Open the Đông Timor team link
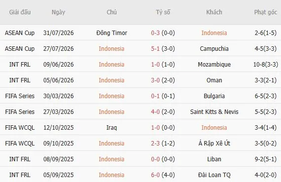The height and width of the screenshot is (182, 281). click(111, 33)
